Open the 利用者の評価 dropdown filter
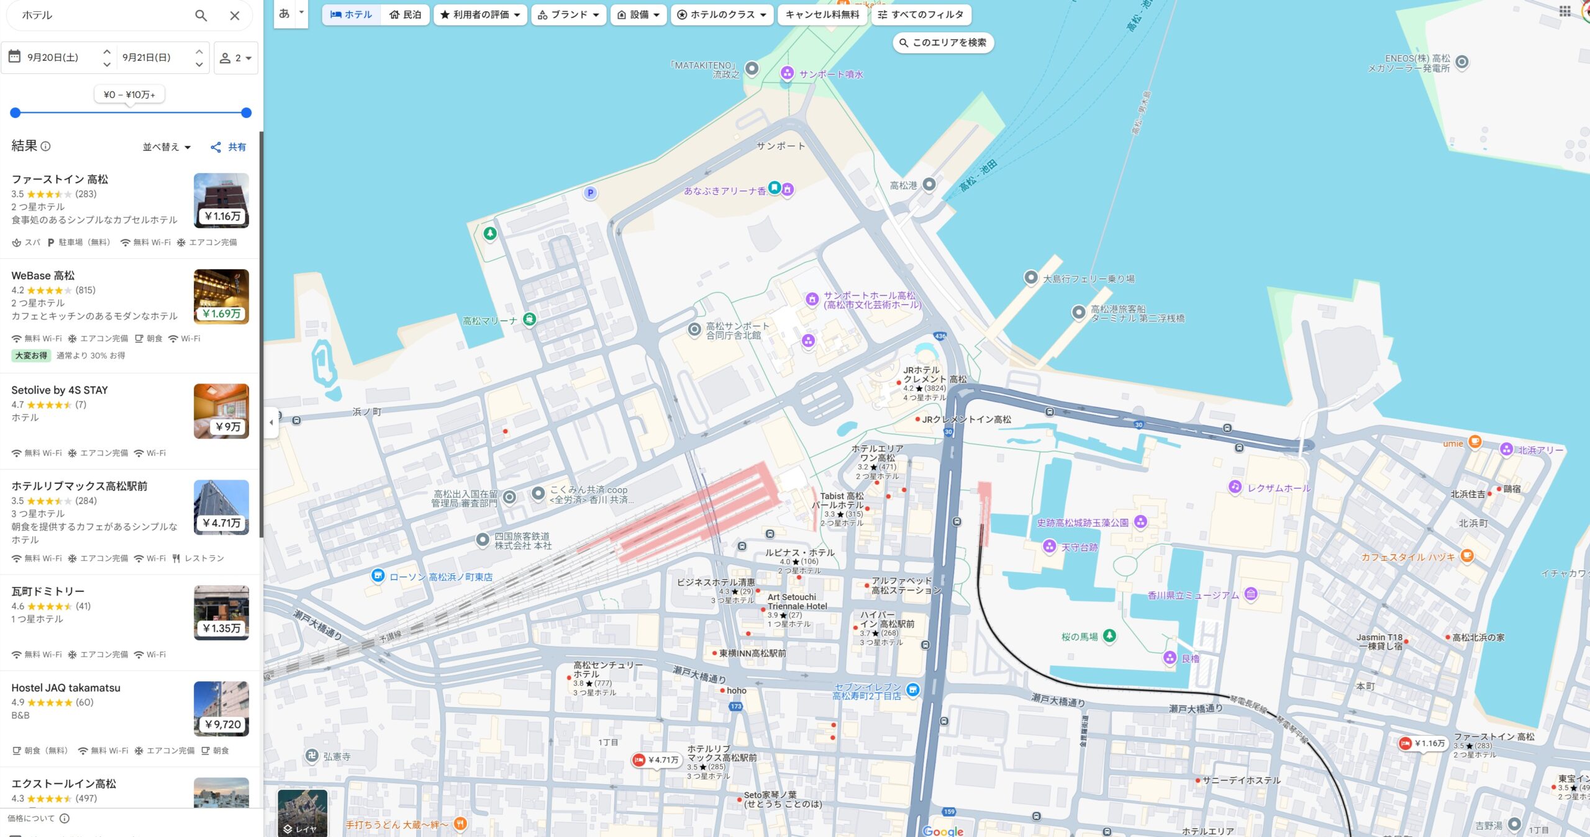The height and width of the screenshot is (837, 1590). [480, 14]
